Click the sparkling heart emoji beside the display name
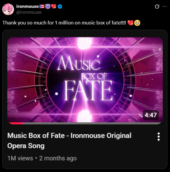 click(x=54, y=6)
